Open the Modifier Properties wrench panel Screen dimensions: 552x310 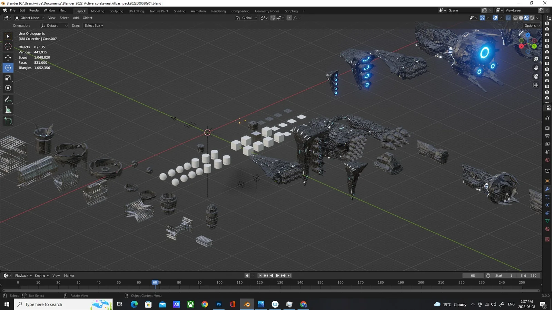click(x=547, y=189)
